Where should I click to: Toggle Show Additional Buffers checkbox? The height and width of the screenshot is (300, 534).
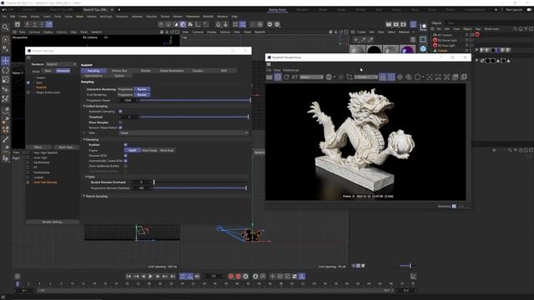pyautogui.click(x=125, y=166)
